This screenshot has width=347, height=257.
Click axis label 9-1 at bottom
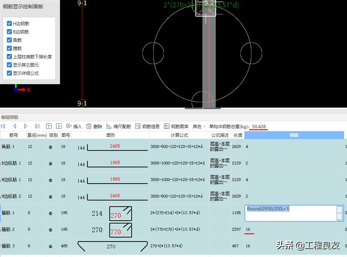[x=82, y=103]
